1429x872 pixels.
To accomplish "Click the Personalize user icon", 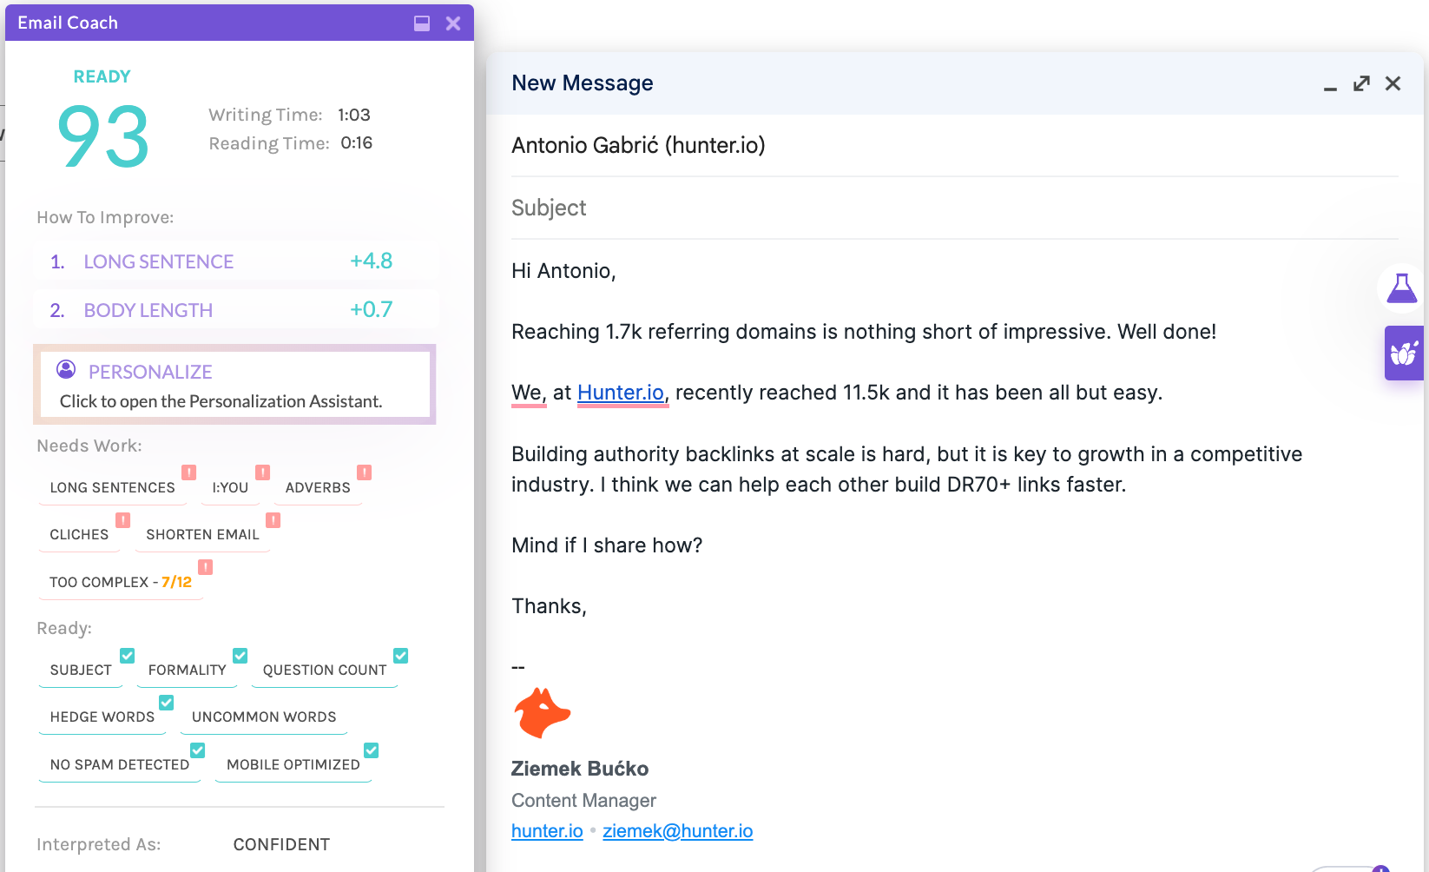I will (x=66, y=370).
